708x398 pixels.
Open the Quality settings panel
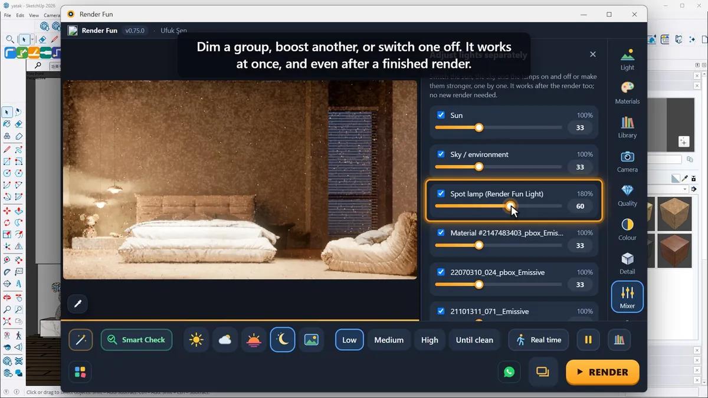tap(627, 195)
